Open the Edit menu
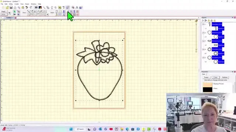The height and width of the screenshot is (132, 236). point(6,4)
